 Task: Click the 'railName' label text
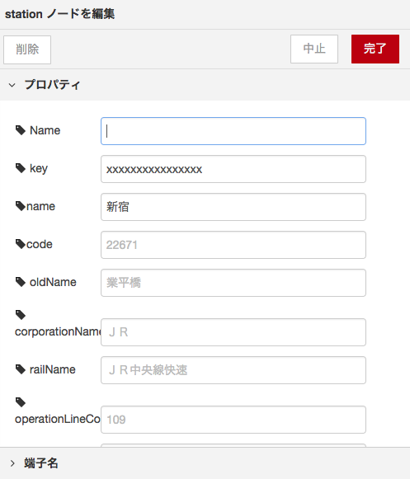click(52, 369)
